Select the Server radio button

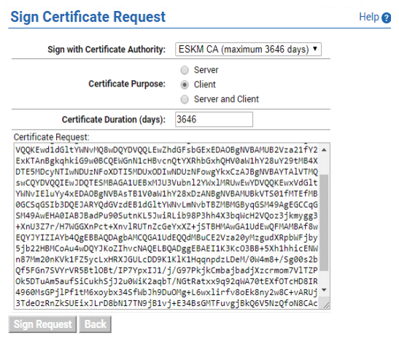pyautogui.click(x=185, y=70)
